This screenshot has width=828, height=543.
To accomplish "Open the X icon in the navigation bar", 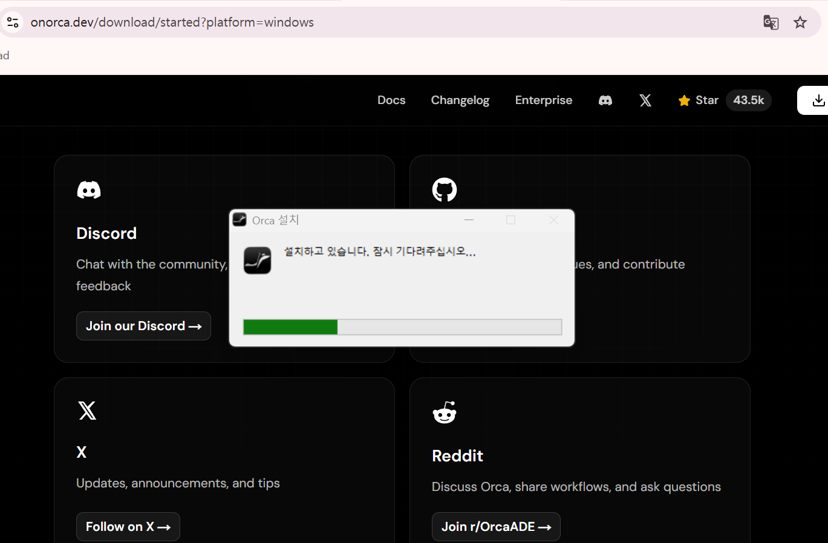I will coord(645,100).
